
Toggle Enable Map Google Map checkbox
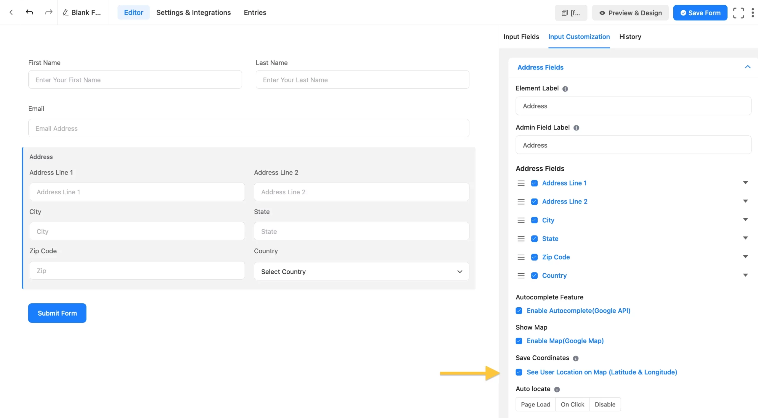click(x=519, y=341)
